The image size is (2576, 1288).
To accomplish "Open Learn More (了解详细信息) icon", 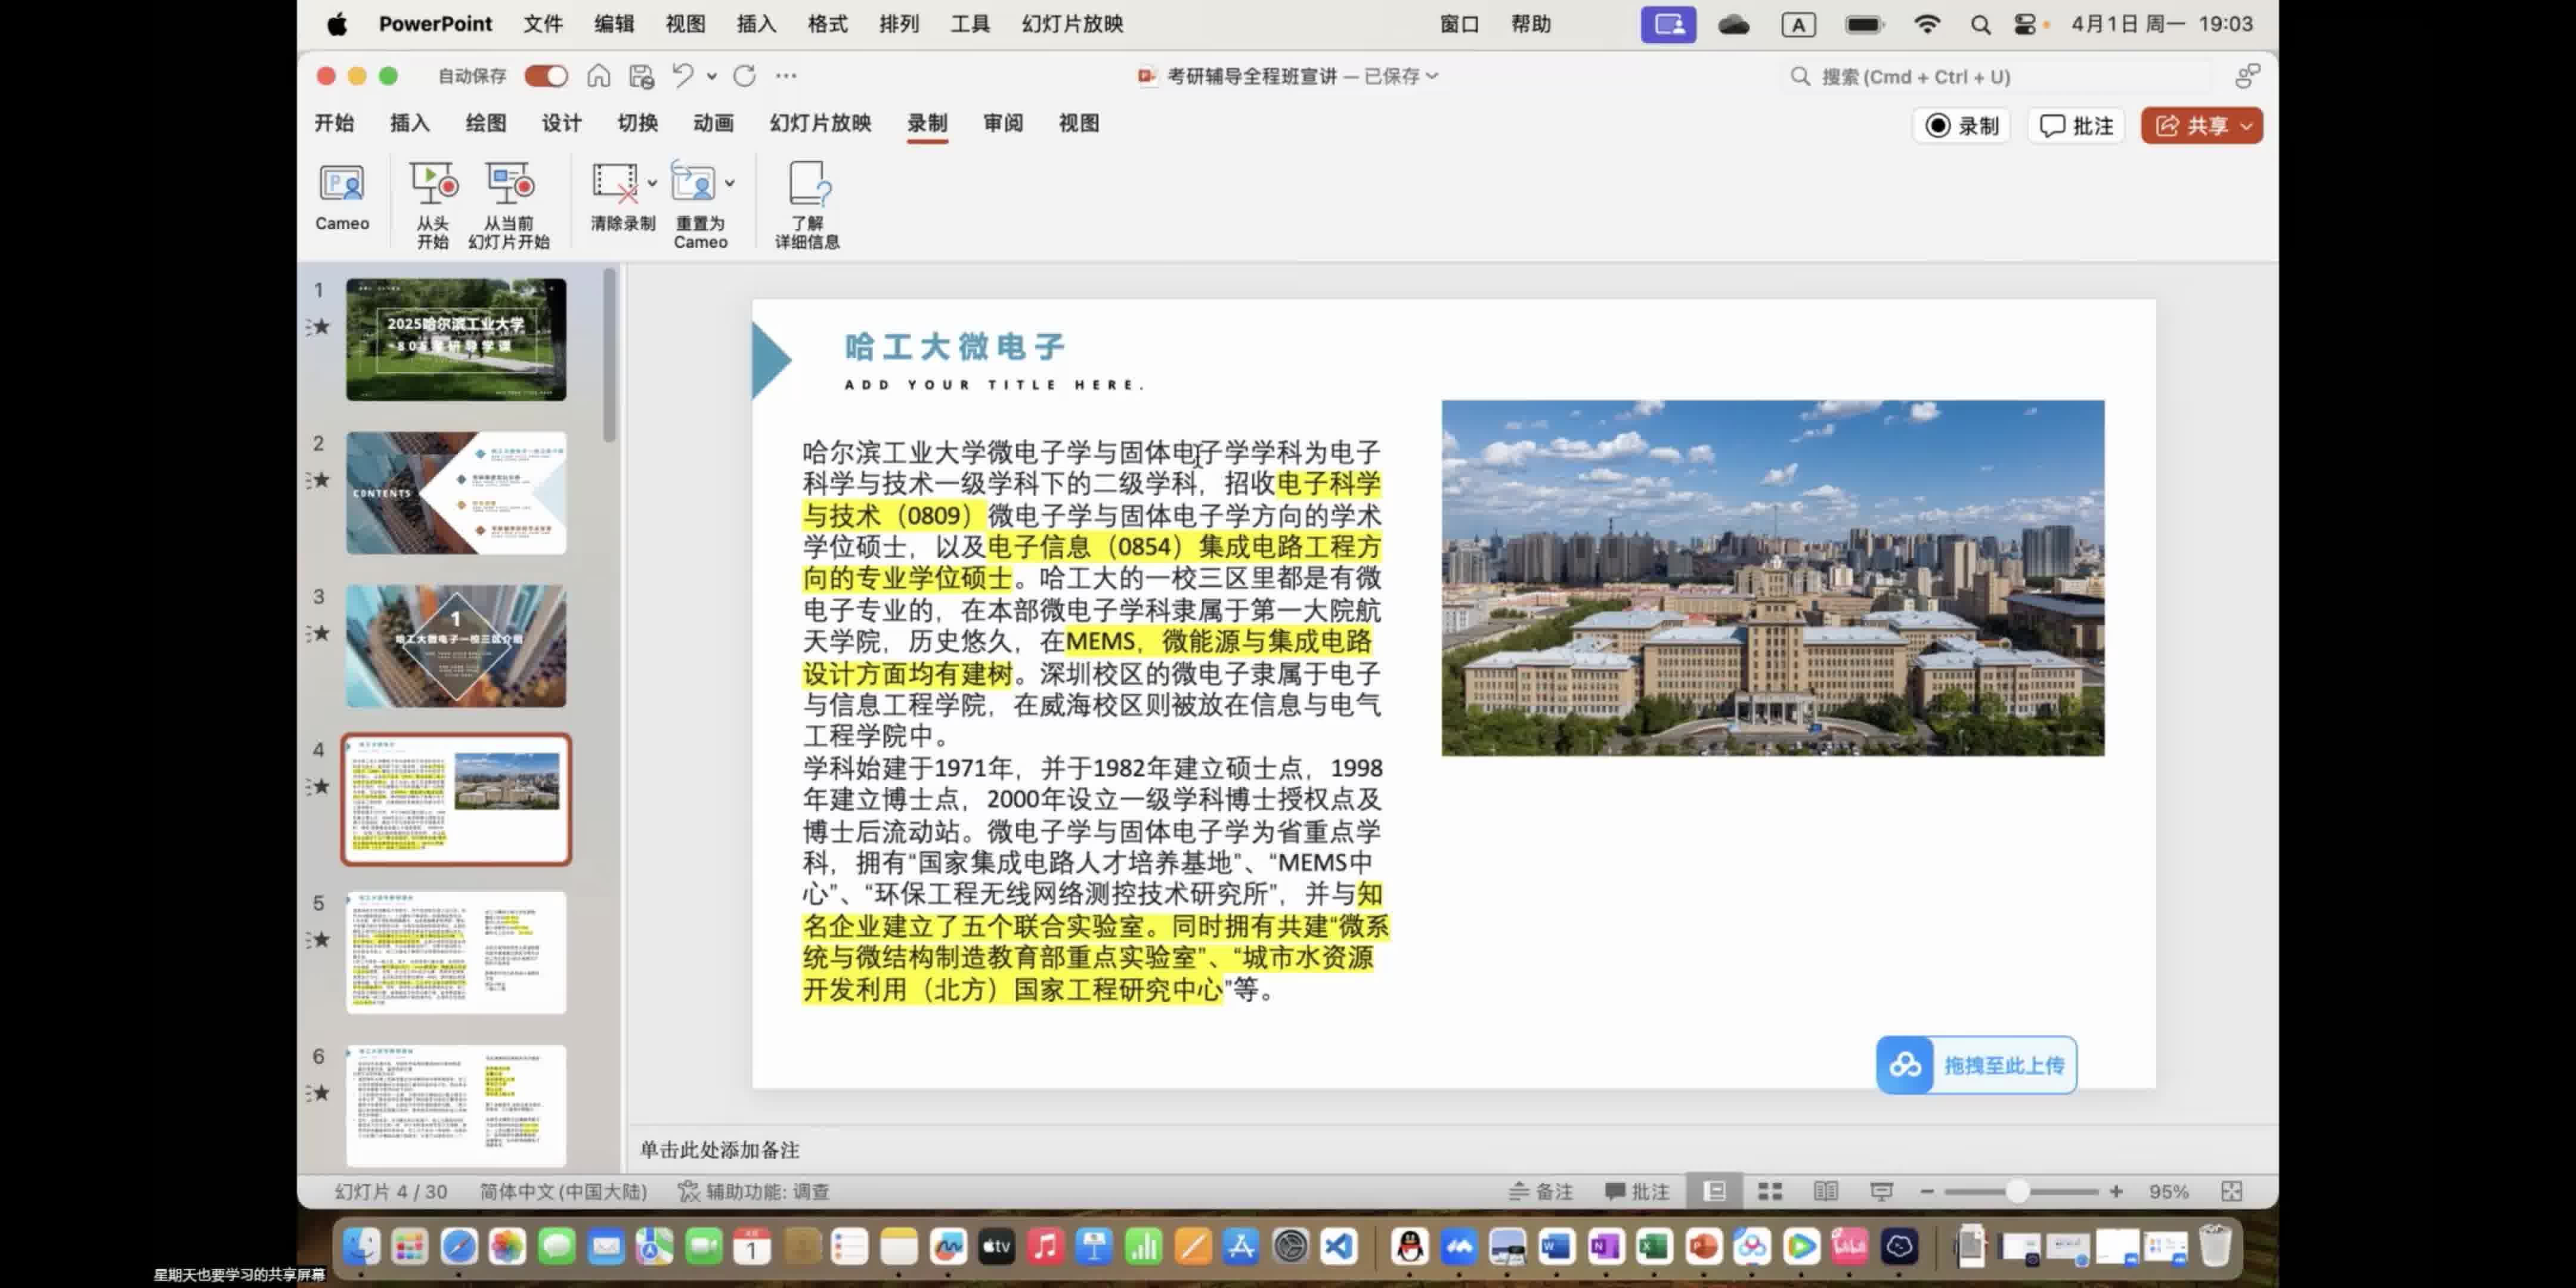I will [808, 184].
